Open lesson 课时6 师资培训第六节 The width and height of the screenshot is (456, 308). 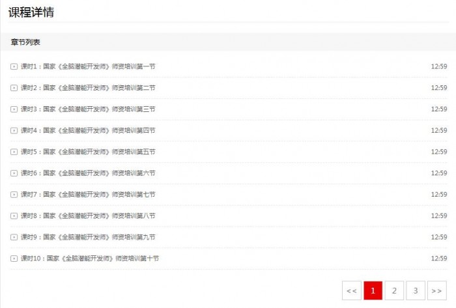pyautogui.click(x=88, y=173)
